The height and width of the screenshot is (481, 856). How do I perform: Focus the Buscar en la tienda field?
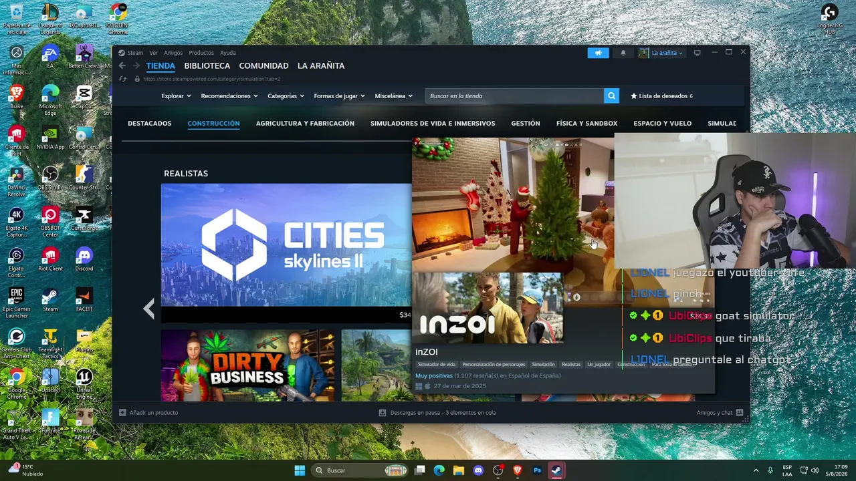coord(514,96)
